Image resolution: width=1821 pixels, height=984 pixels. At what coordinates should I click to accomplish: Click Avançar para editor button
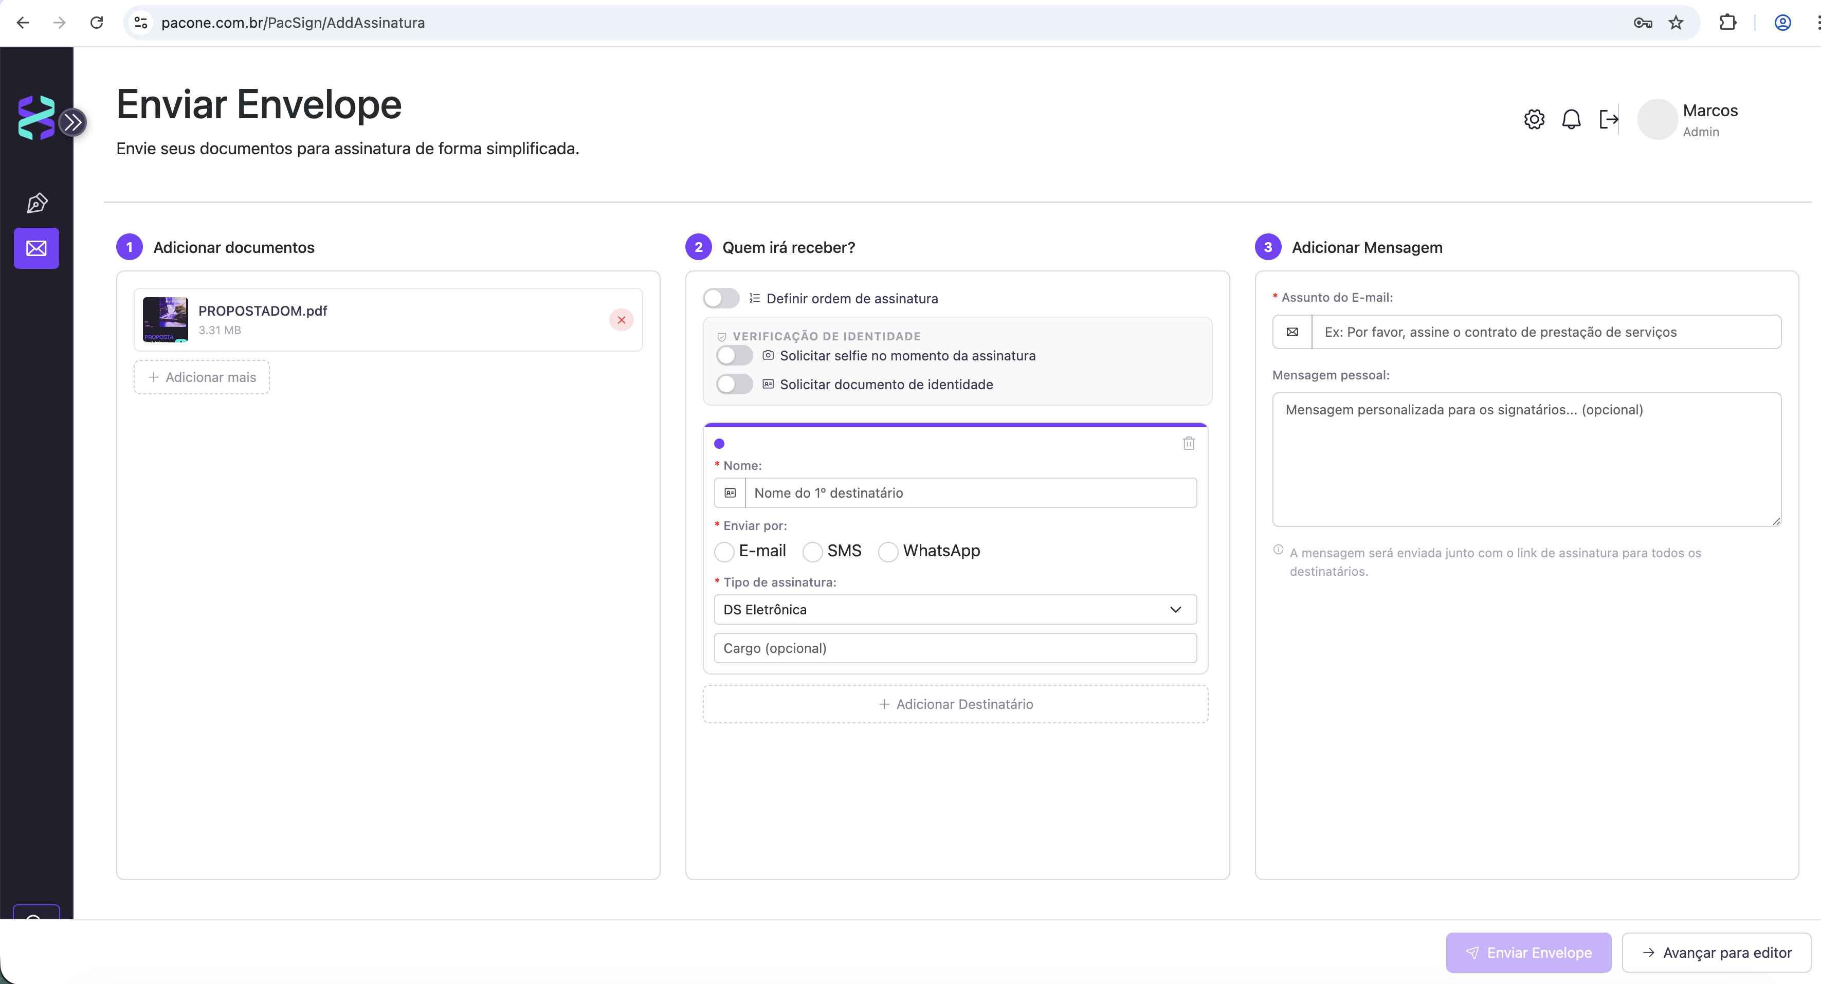pos(1716,953)
